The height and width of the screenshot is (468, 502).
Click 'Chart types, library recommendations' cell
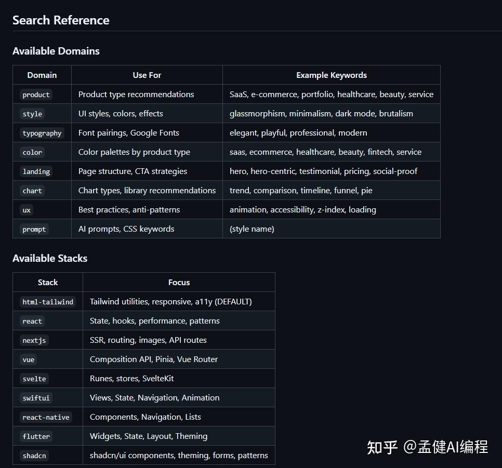tap(147, 190)
